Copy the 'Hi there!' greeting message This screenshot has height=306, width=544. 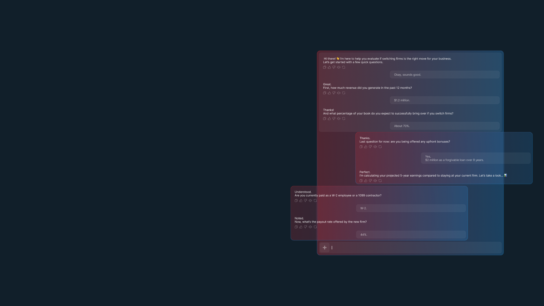[x=324, y=67]
